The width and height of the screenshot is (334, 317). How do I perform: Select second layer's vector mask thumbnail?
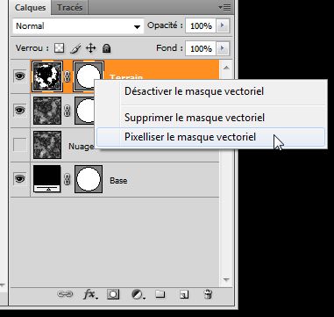[85, 111]
